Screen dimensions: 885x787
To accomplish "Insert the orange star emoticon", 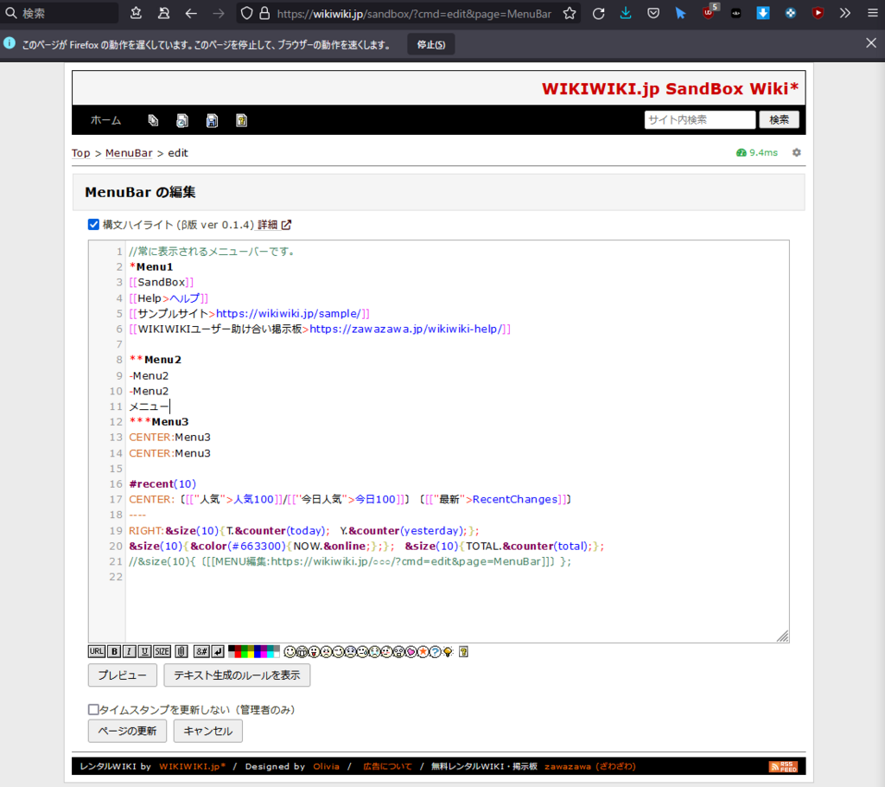I will click(x=423, y=652).
